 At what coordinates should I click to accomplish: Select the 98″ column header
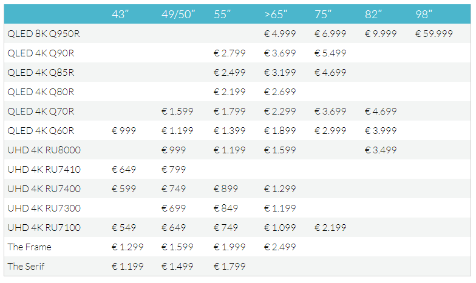(x=425, y=15)
